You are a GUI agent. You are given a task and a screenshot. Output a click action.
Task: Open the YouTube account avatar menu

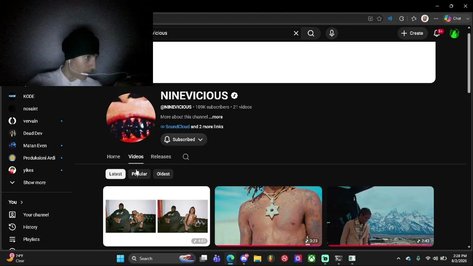454,33
